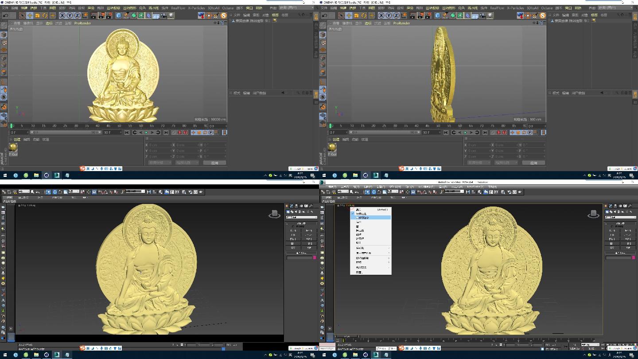Select Rotate tool in top-left Cinema 4D
This screenshot has width=638, height=359.
click(x=45, y=16)
